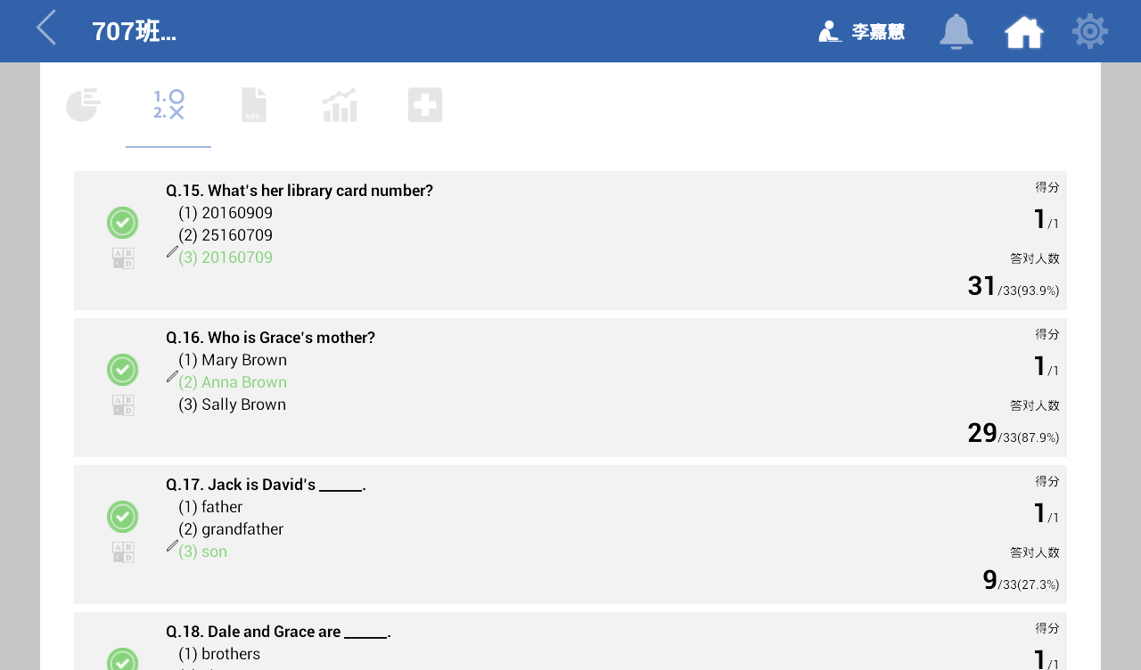Select answer option (2) Anna Brown
The image size is (1141, 670).
233,382
